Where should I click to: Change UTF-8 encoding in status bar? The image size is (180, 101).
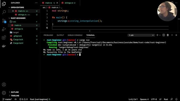[154, 99]
